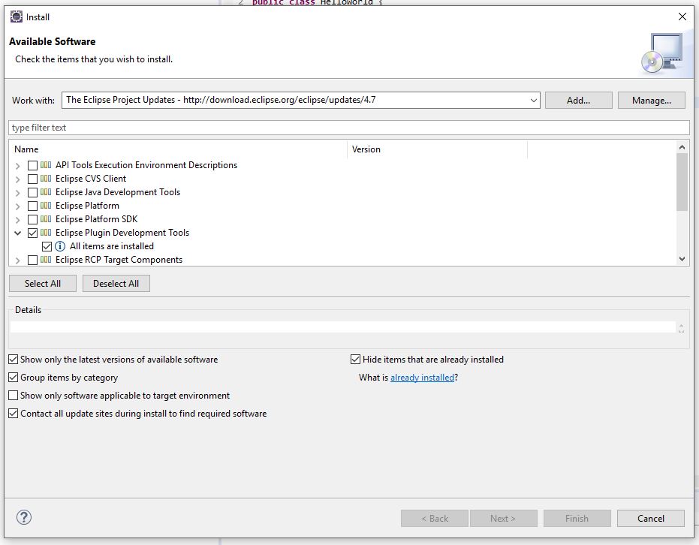Expand the tree node of the Eclipse Platform row
This screenshot has height=545, width=699.
pyautogui.click(x=18, y=206)
